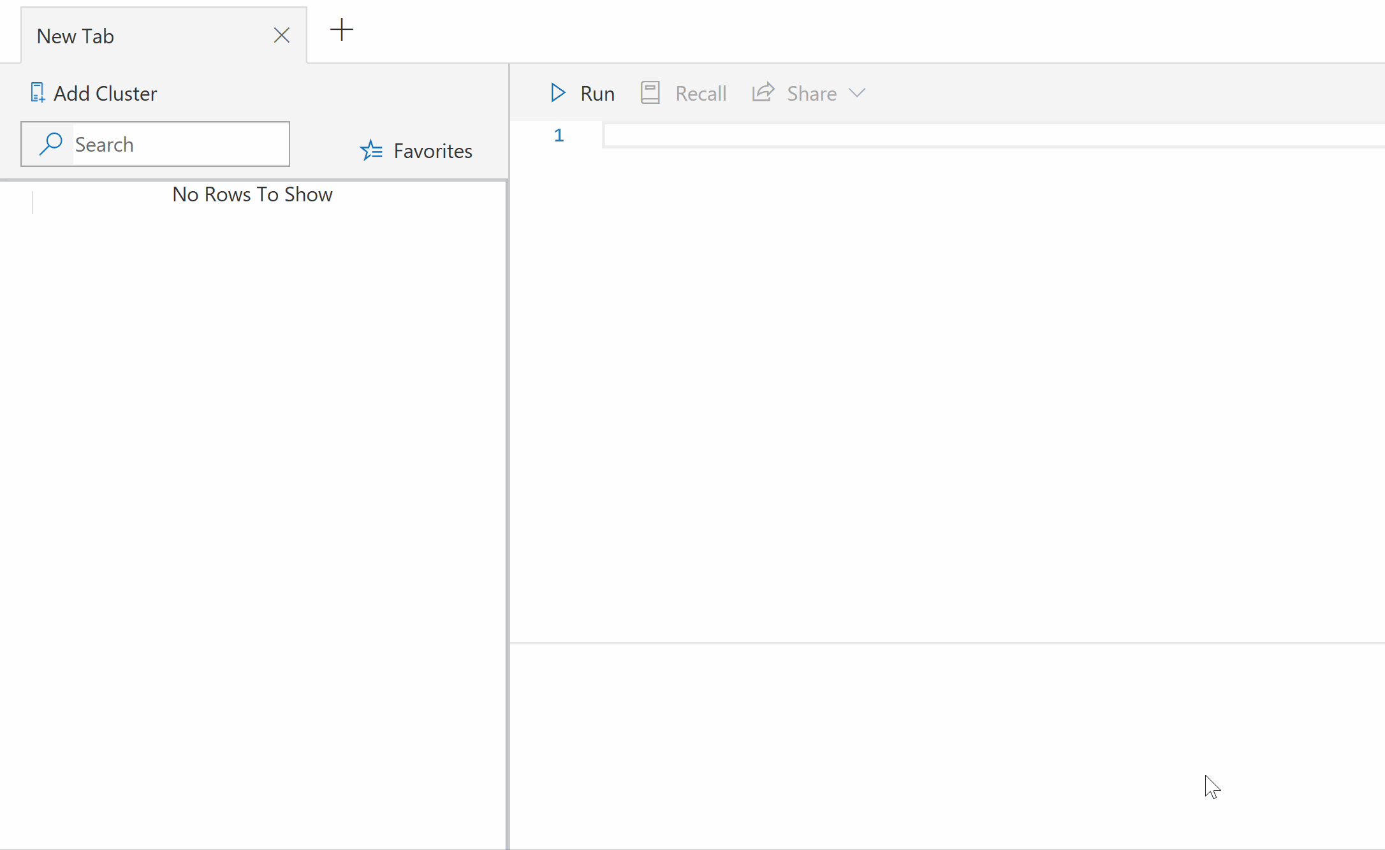The height and width of the screenshot is (850, 1385).
Task: Close the New Tab tab
Action: 282,36
